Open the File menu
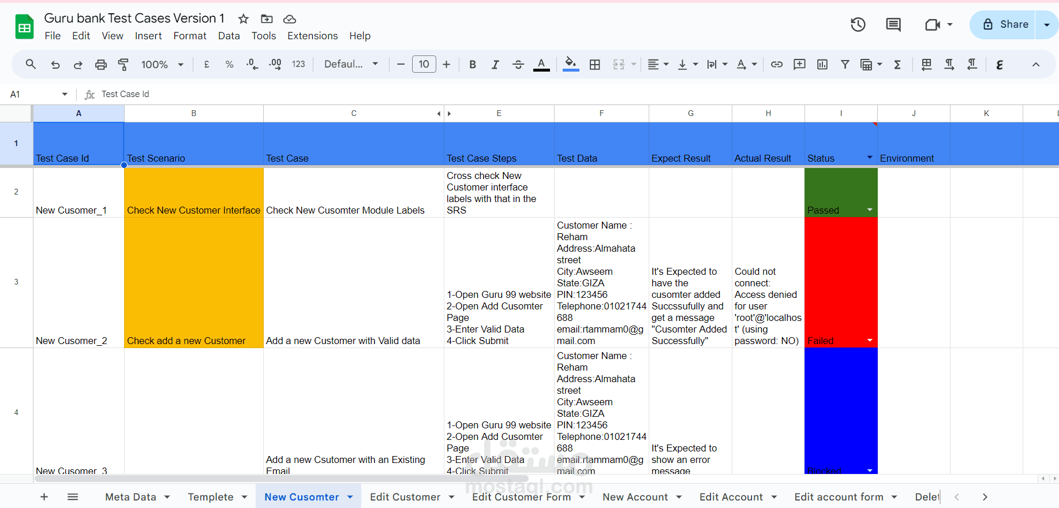The image size is (1059, 508). tap(53, 36)
